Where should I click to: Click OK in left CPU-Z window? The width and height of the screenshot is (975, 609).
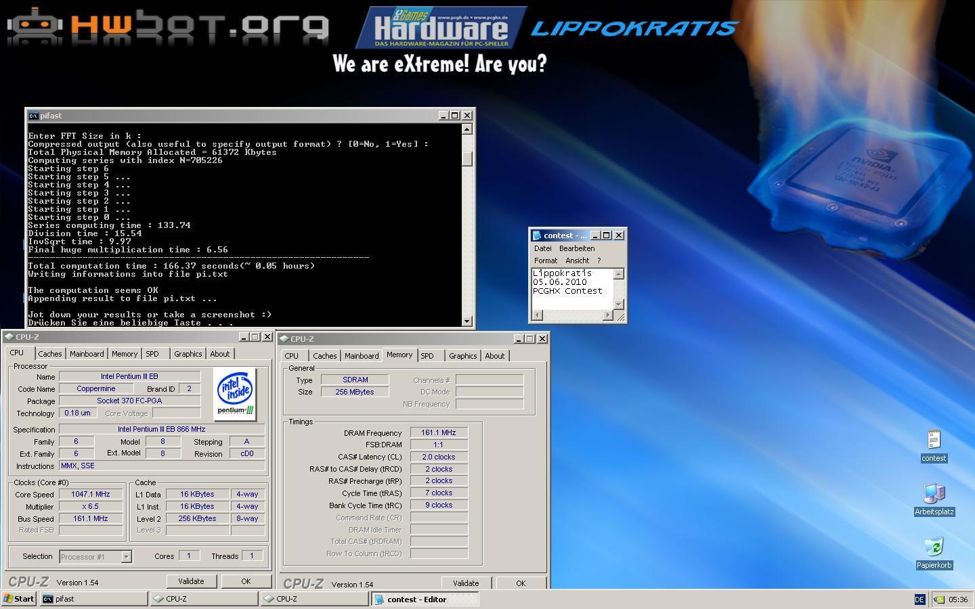click(x=246, y=581)
